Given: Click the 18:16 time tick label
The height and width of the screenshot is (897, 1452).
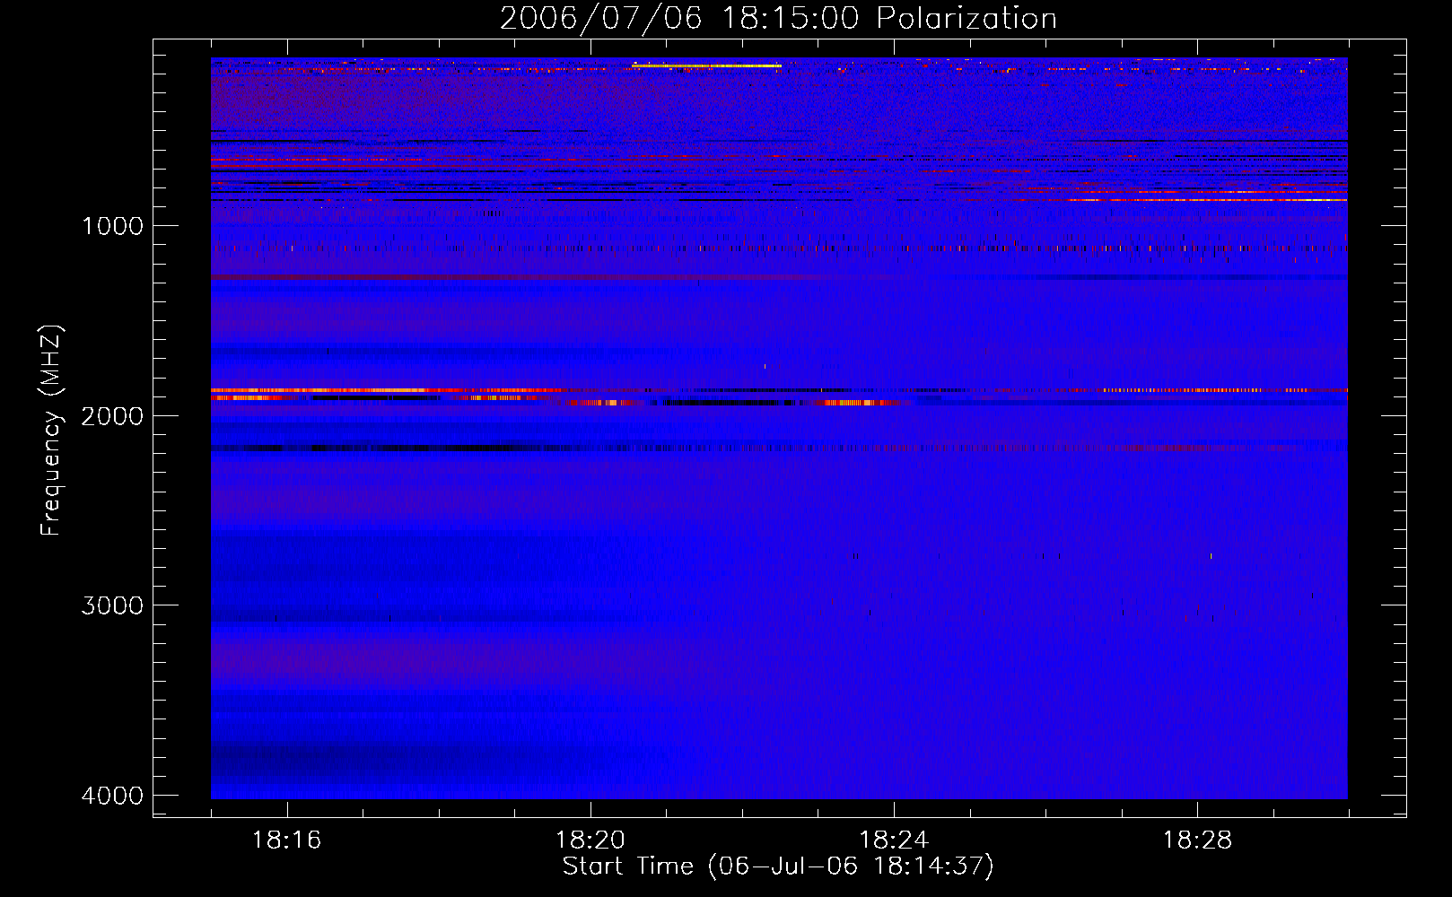Looking at the screenshot, I should (286, 840).
